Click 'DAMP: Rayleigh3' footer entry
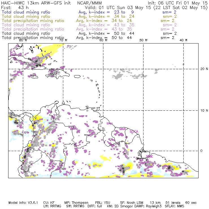Viewport: 209px width, 209px height. (148, 206)
